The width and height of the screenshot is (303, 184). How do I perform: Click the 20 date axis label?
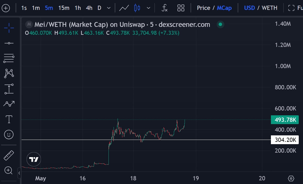262,178
